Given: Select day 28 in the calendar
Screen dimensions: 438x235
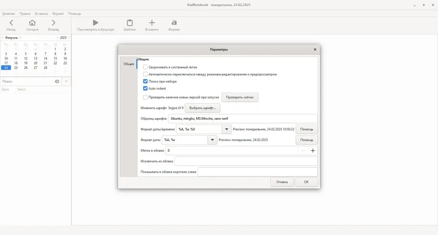Looking at the screenshot, I should pos(45,68).
